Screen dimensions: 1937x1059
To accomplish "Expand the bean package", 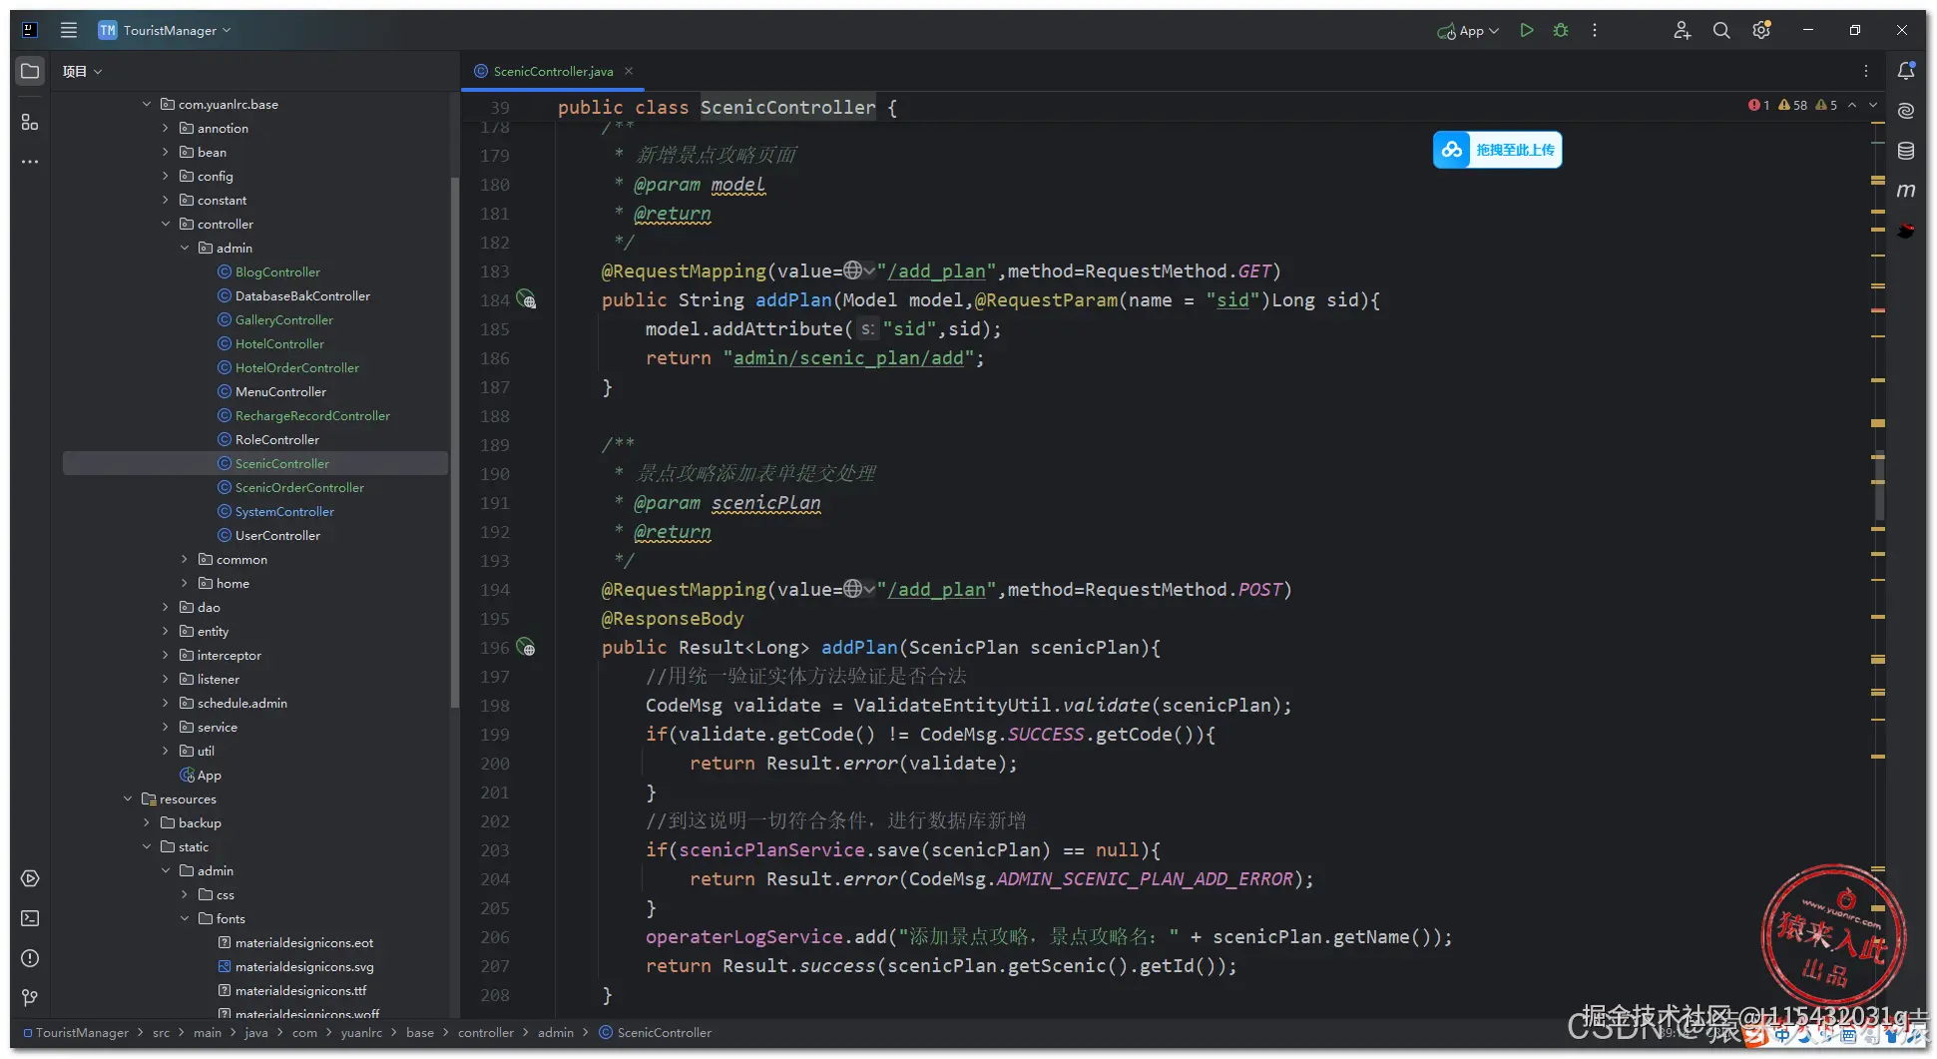I will [x=166, y=152].
